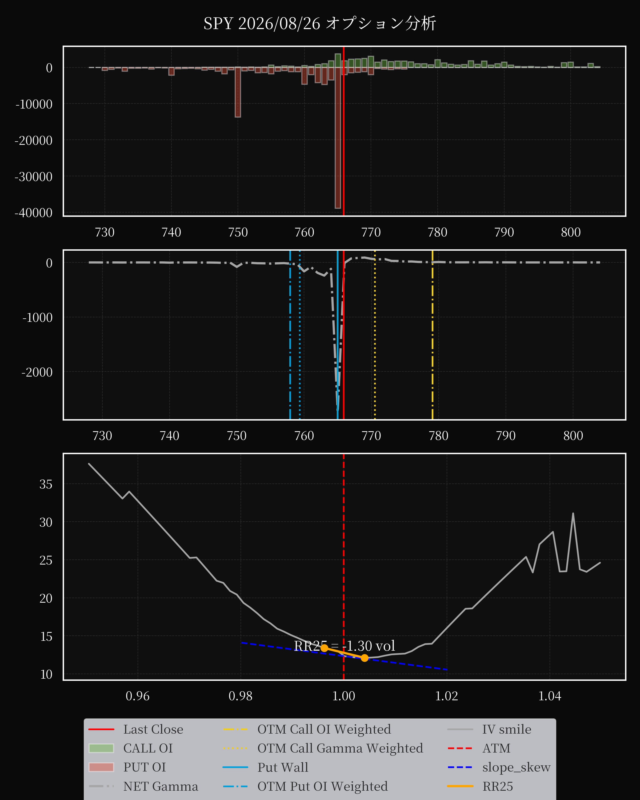Viewport: 640px width, 800px height.
Task: Click the OTM Call Gamma Weighted legend label
Action: pos(340,748)
